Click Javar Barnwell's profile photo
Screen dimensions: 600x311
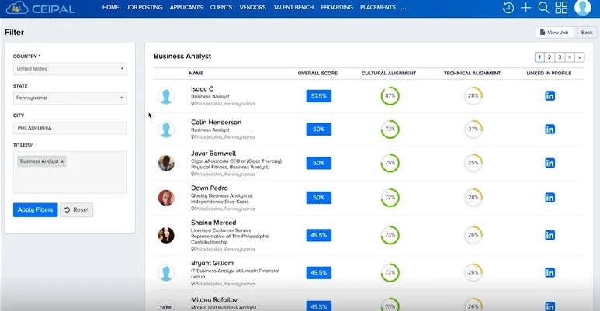coord(166,163)
